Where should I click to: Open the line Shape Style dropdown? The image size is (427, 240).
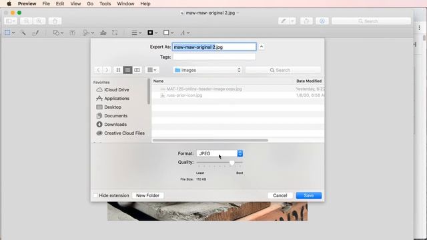(136, 33)
